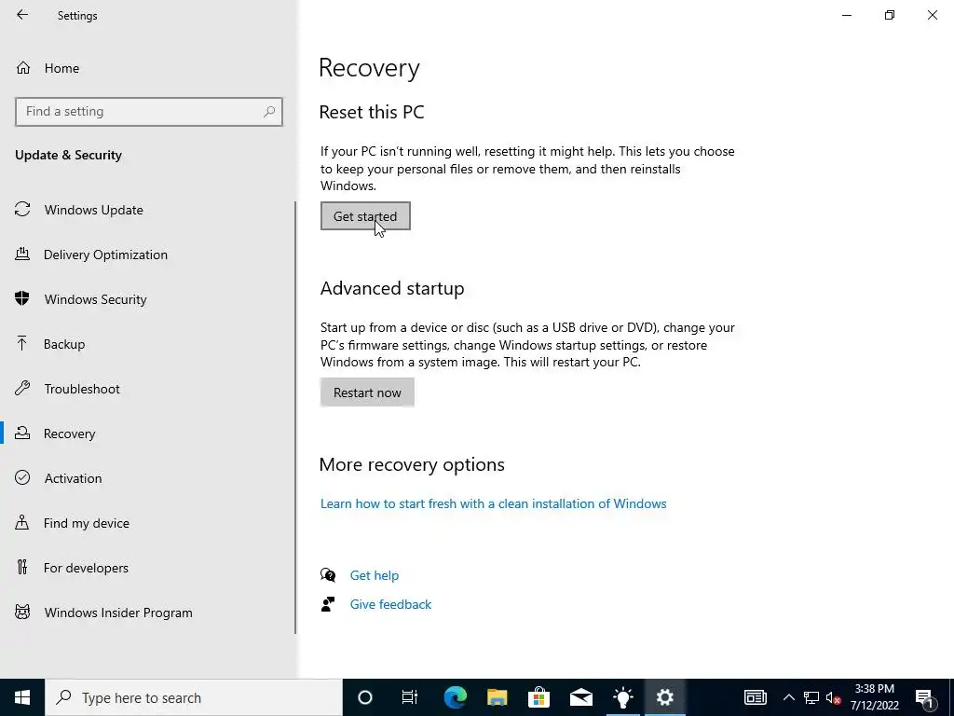954x716 pixels.
Task: Launch Microsoft Edge from taskbar
Action: point(455,697)
